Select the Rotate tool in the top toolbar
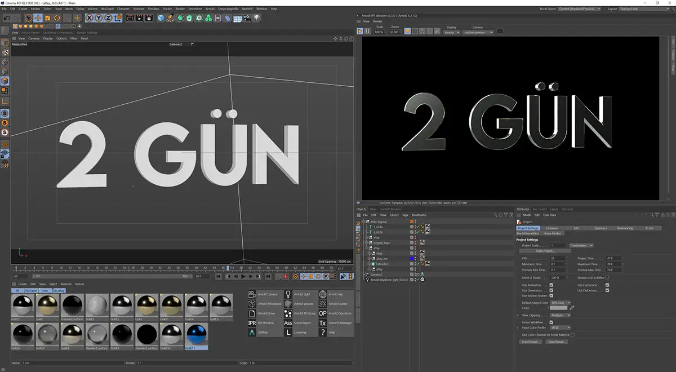Viewport: 676px width, 372px height. 57,17
